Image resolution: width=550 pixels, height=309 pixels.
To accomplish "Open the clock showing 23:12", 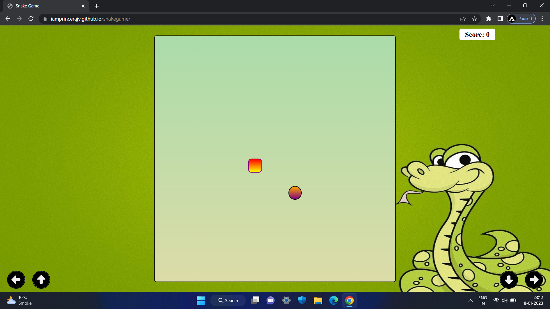I will tap(533, 300).
